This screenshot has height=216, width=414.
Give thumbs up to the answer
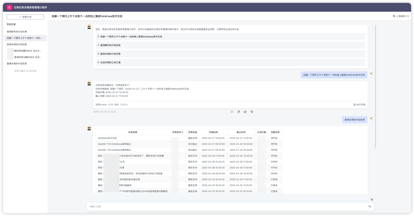(x=245, y=112)
